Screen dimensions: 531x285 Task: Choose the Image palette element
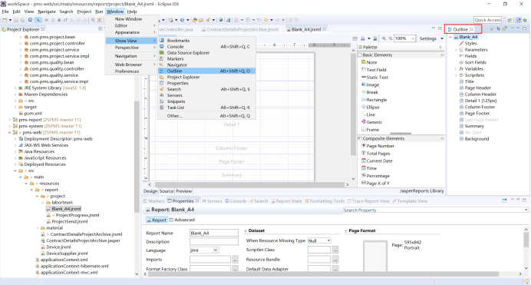pyautogui.click(x=370, y=85)
